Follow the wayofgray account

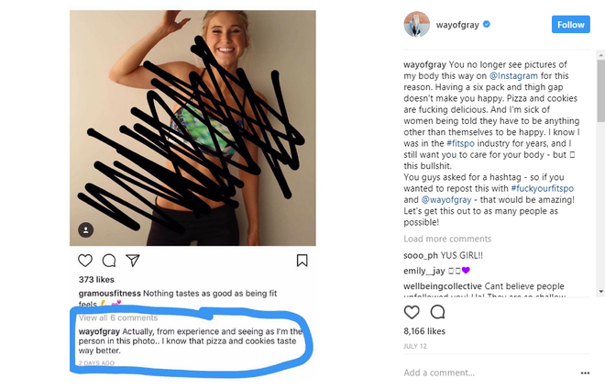(x=571, y=25)
